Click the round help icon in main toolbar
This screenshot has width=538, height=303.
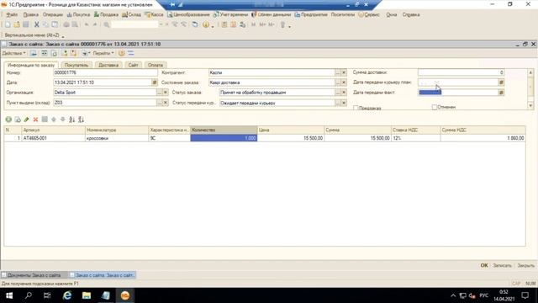click(205, 24)
